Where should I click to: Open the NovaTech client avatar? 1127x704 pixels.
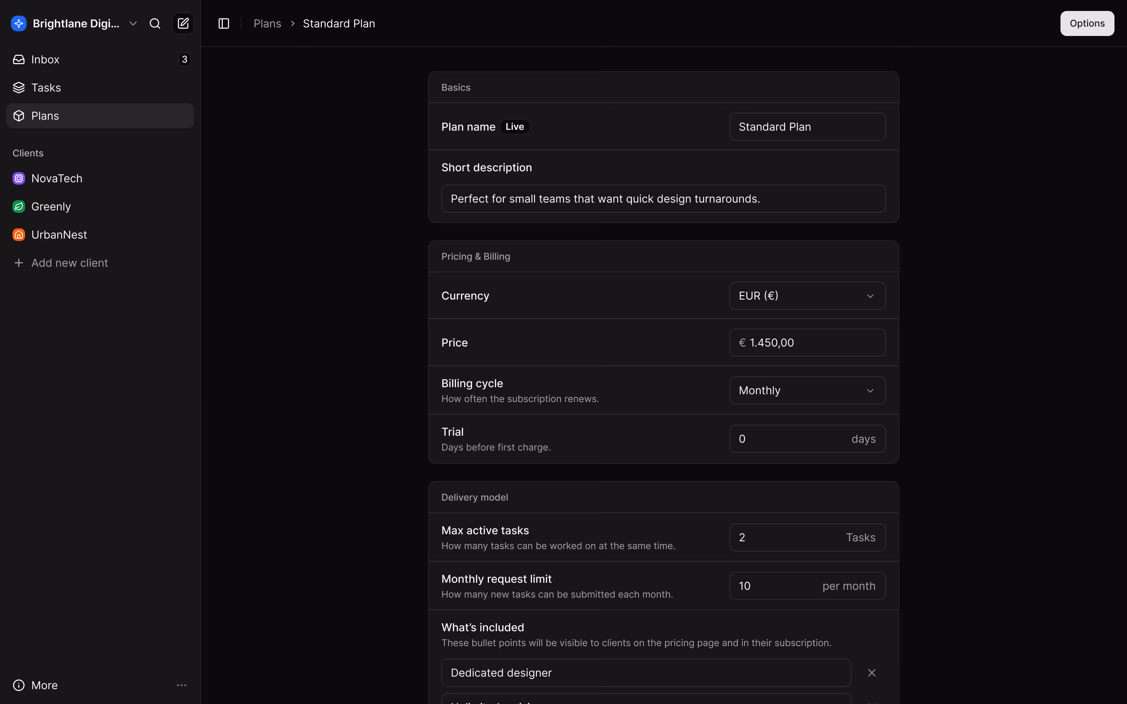click(19, 178)
